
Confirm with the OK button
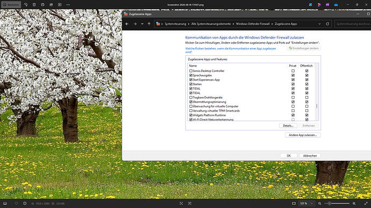coord(289,155)
